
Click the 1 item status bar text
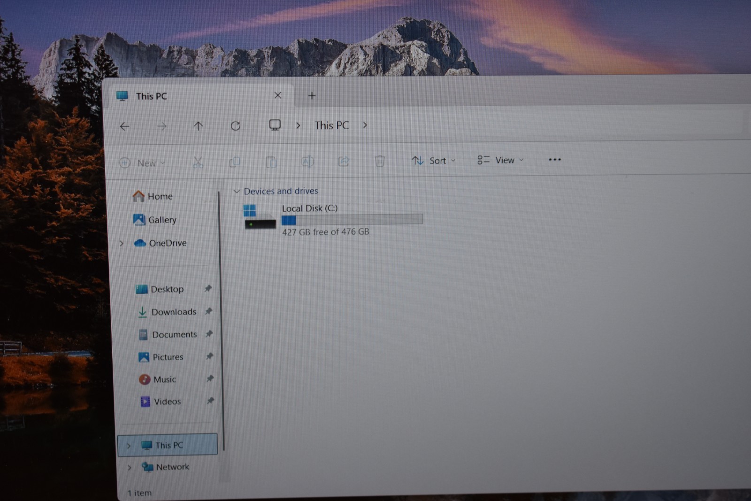point(139,493)
